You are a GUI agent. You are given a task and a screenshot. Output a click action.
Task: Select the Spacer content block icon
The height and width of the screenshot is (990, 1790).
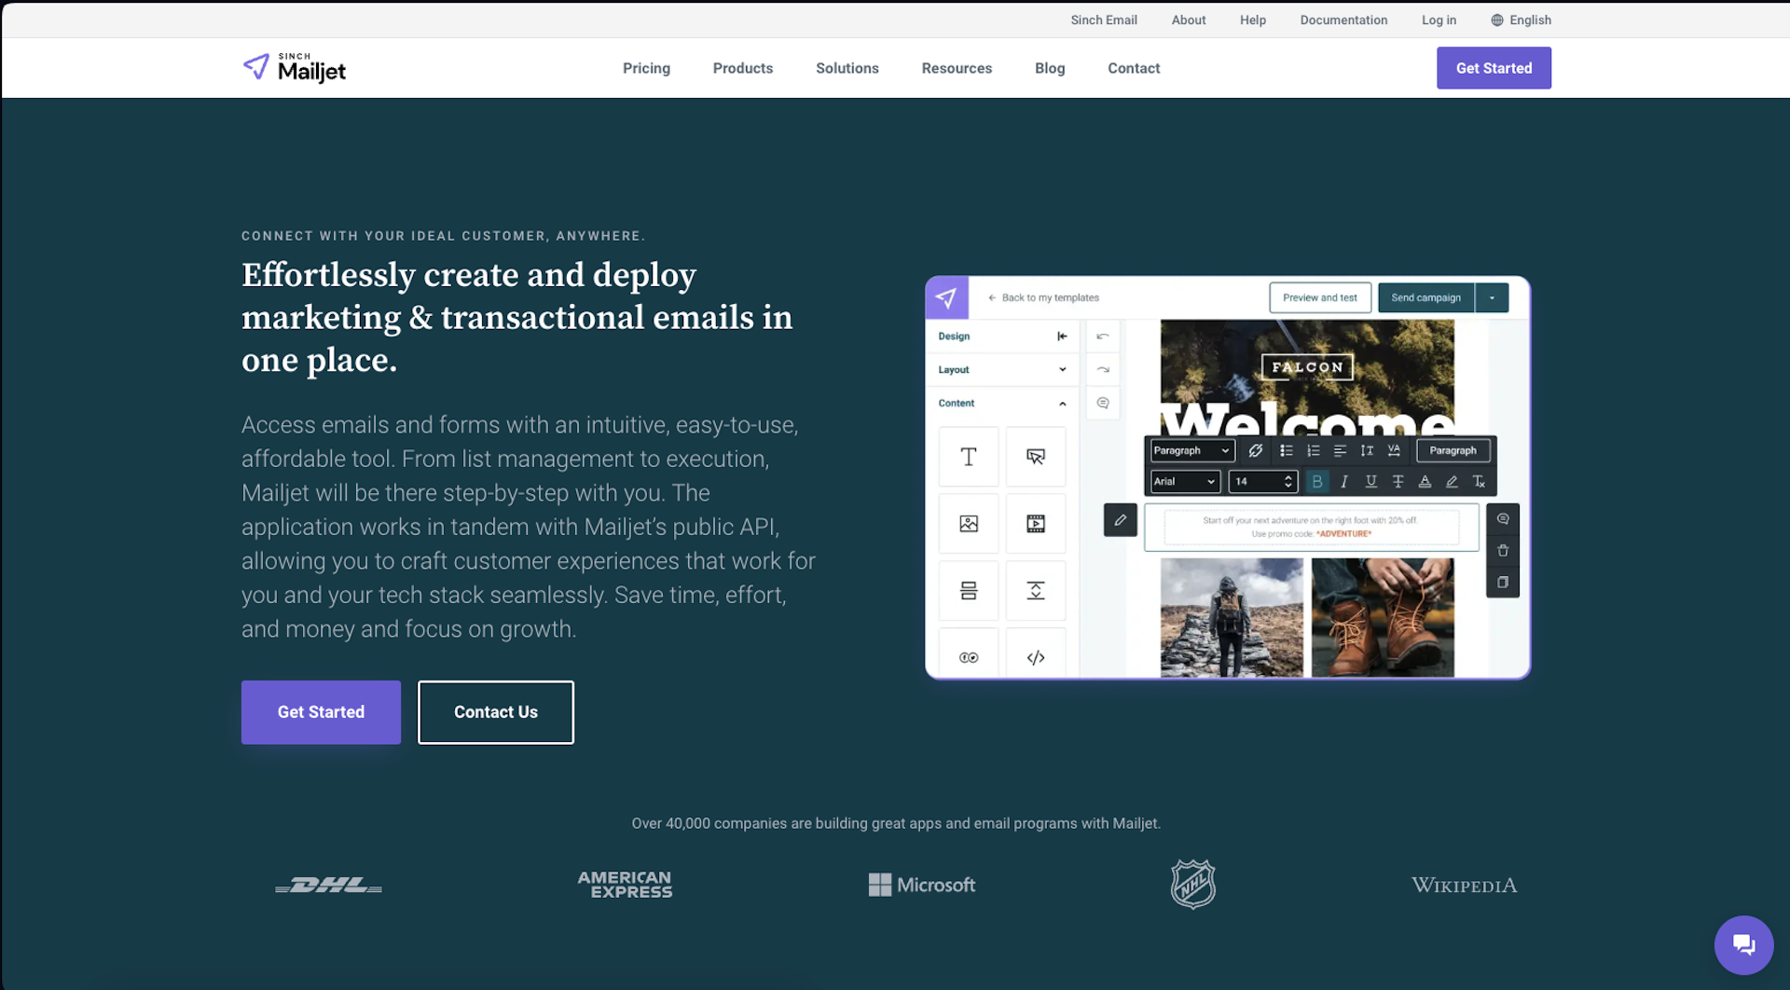point(1036,591)
